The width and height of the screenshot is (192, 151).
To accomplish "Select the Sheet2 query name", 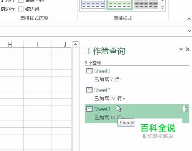I will [x=102, y=90].
